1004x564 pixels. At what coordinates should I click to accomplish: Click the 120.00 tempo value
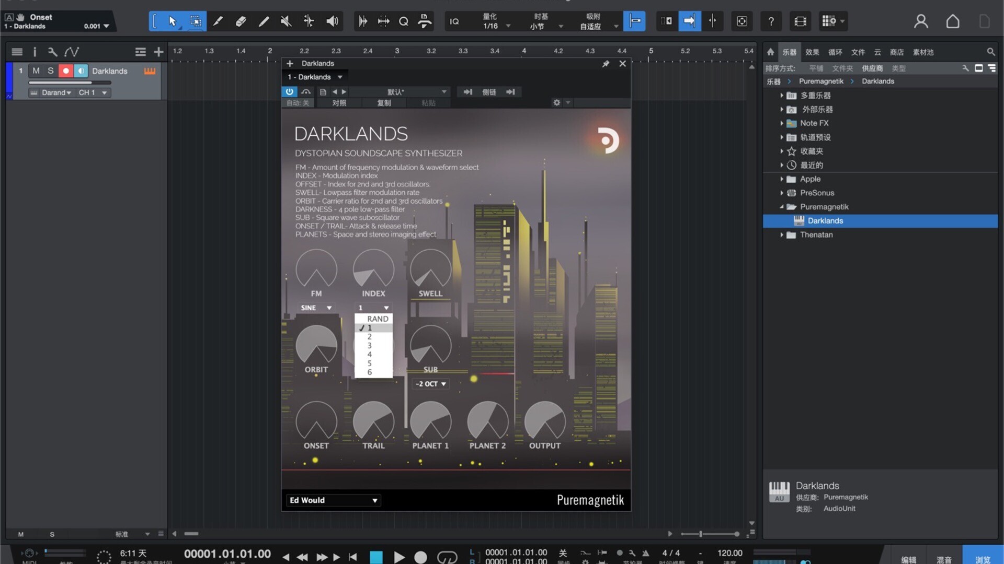[x=729, y=553]
